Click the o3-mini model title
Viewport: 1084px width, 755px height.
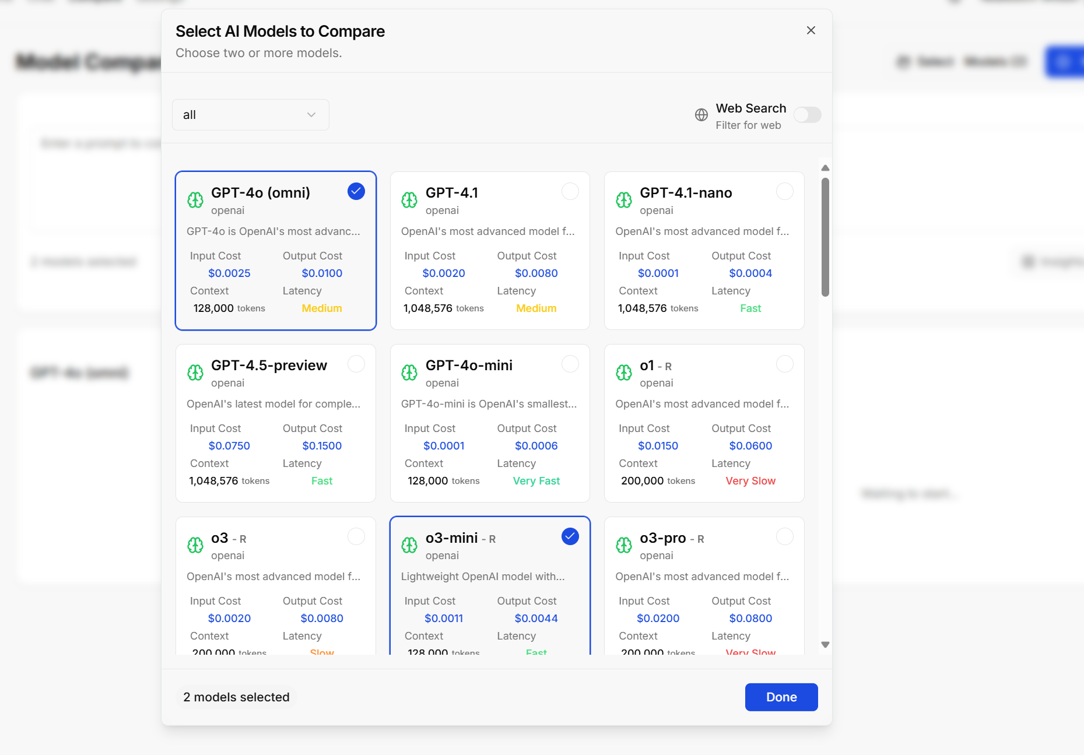click(x=452, y=538)
